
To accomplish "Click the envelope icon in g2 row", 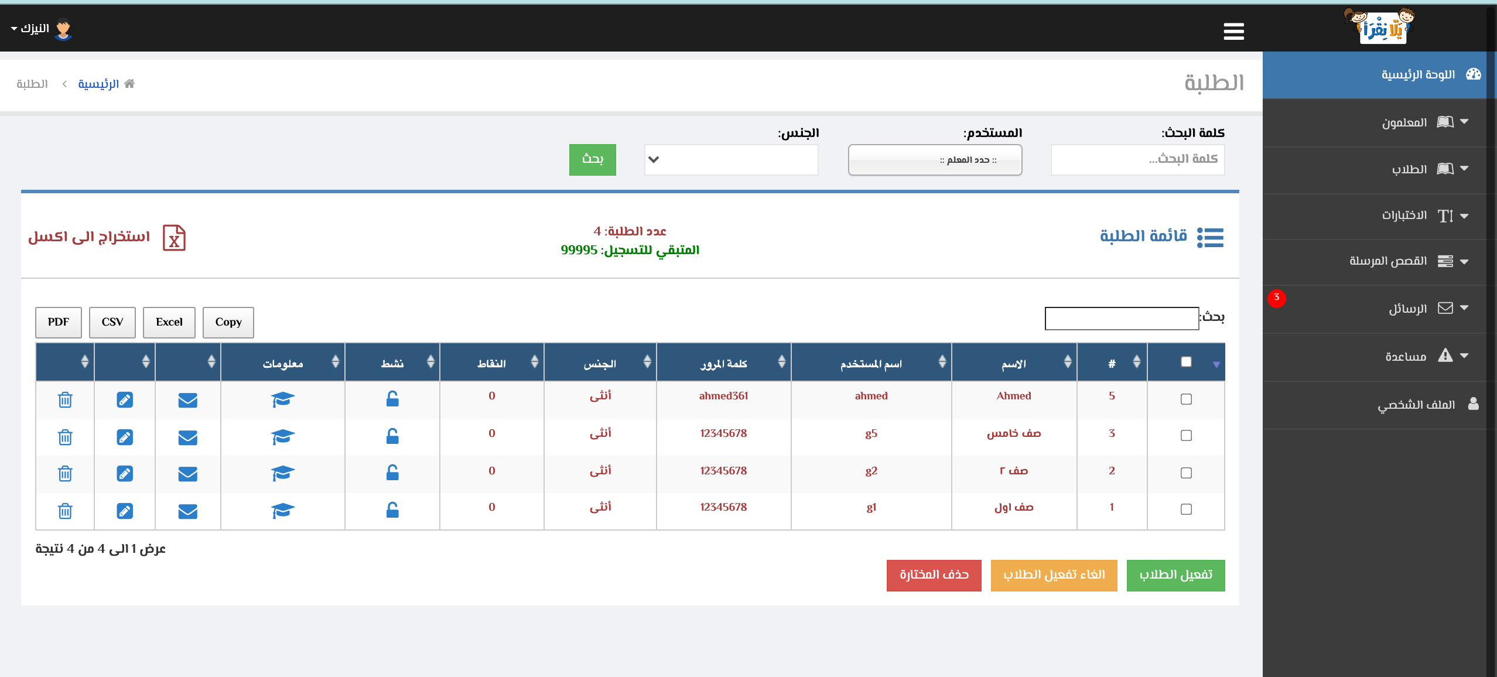I will click(187, 474).
